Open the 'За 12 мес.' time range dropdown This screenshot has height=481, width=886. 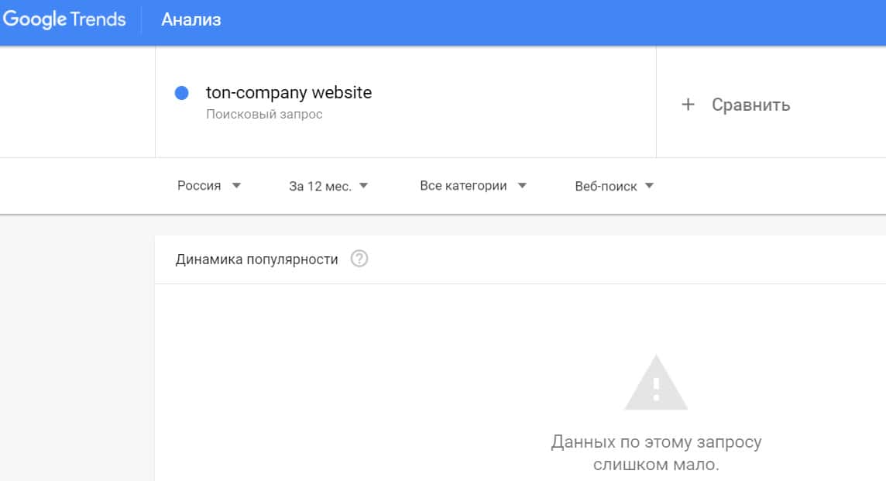tap(320, 186)
